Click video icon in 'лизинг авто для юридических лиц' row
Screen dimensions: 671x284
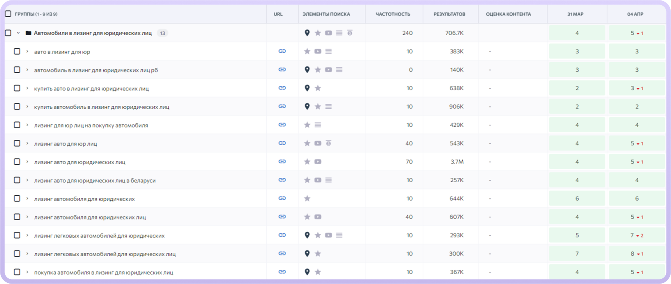[x=318, y=162]
